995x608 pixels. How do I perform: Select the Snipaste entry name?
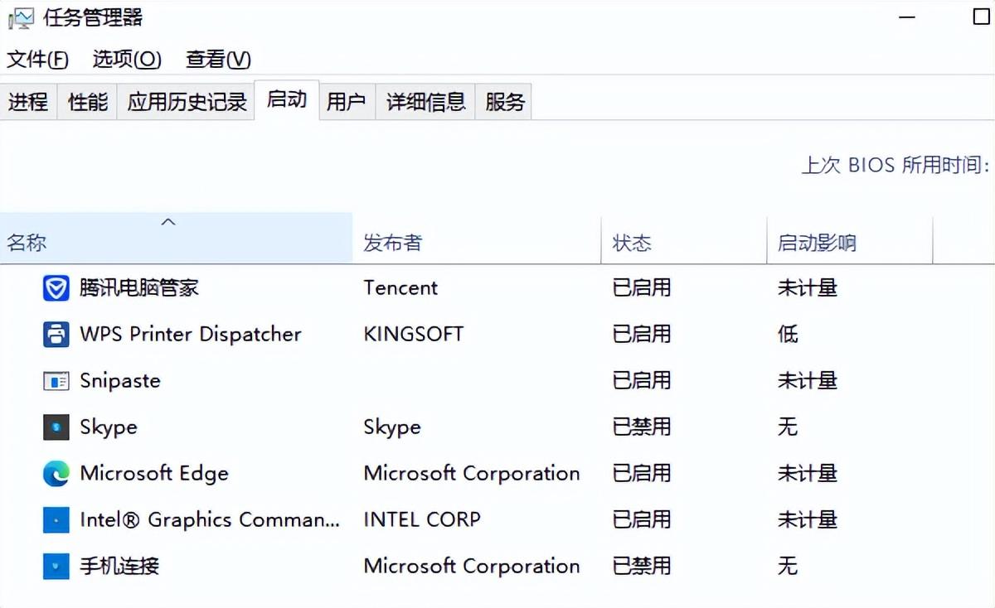120,381
